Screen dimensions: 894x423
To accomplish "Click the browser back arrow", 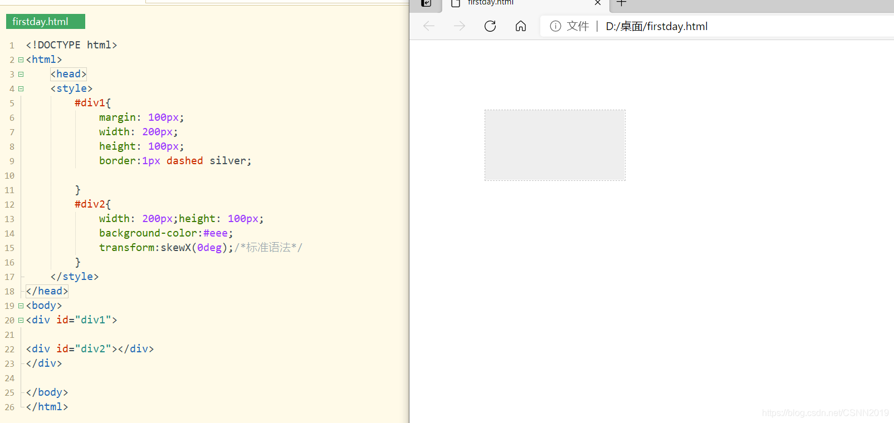I will [x=429, y=26].
